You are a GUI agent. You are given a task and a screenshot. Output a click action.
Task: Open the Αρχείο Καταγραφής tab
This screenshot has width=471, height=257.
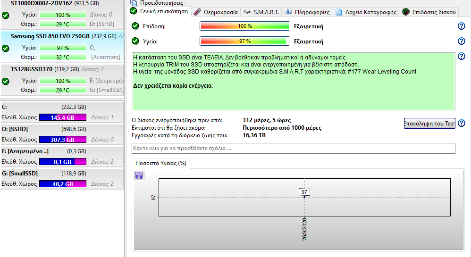point(366,12)
